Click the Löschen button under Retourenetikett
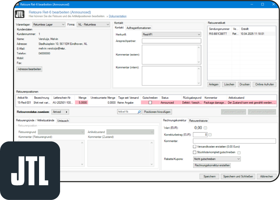 pos(229,84)
